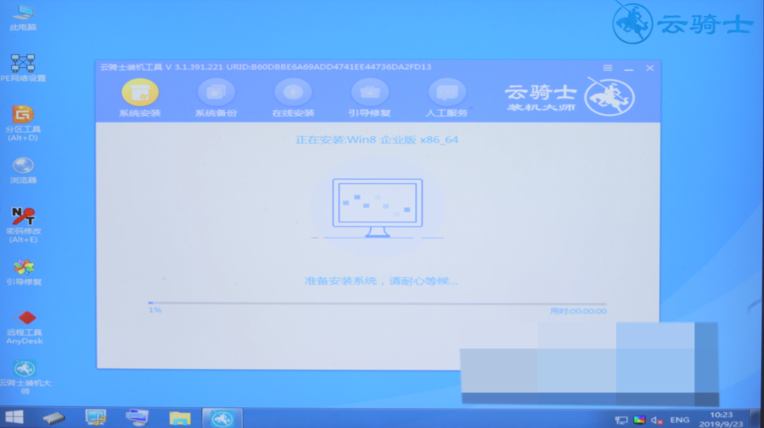Open the Windows Start button
Image resolution: width=764 pixels, height=428 pixels.
click(14, 417)
